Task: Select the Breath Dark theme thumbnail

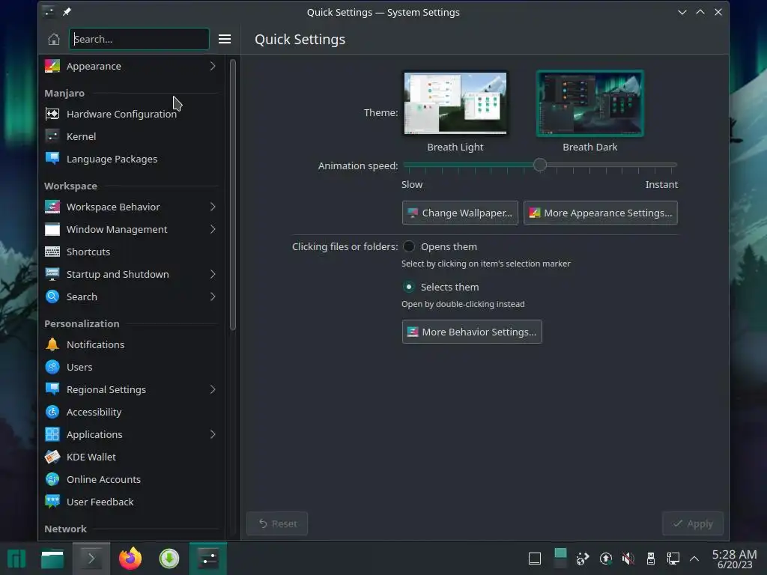Action: tap(590, 103)
